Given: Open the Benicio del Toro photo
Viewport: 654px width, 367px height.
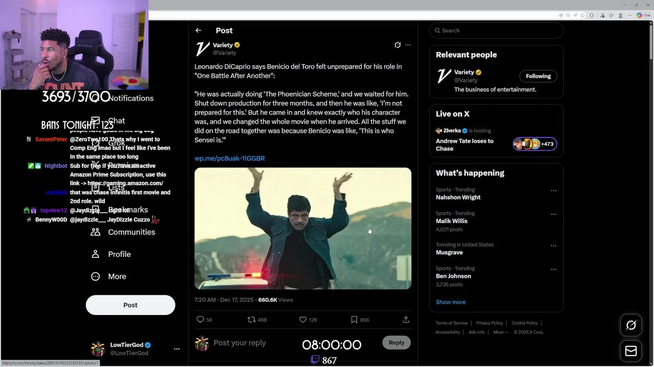Looking at the screenshot, I should click(303, 228).
